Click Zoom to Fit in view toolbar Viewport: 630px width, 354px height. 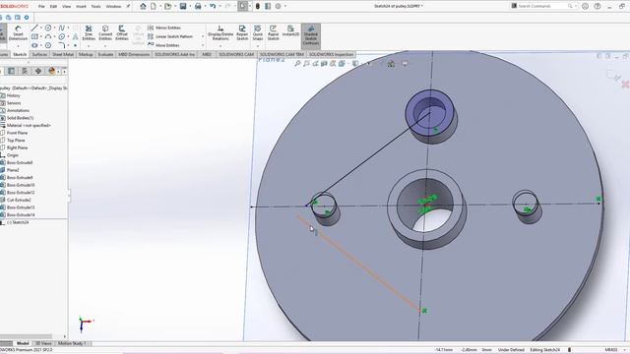[x=297, y=63]
